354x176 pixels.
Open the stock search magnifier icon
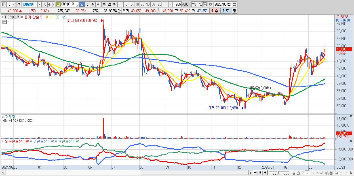(44, 5)
